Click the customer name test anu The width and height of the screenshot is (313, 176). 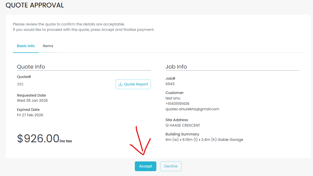pyautogui.click(x=173, y=98)
